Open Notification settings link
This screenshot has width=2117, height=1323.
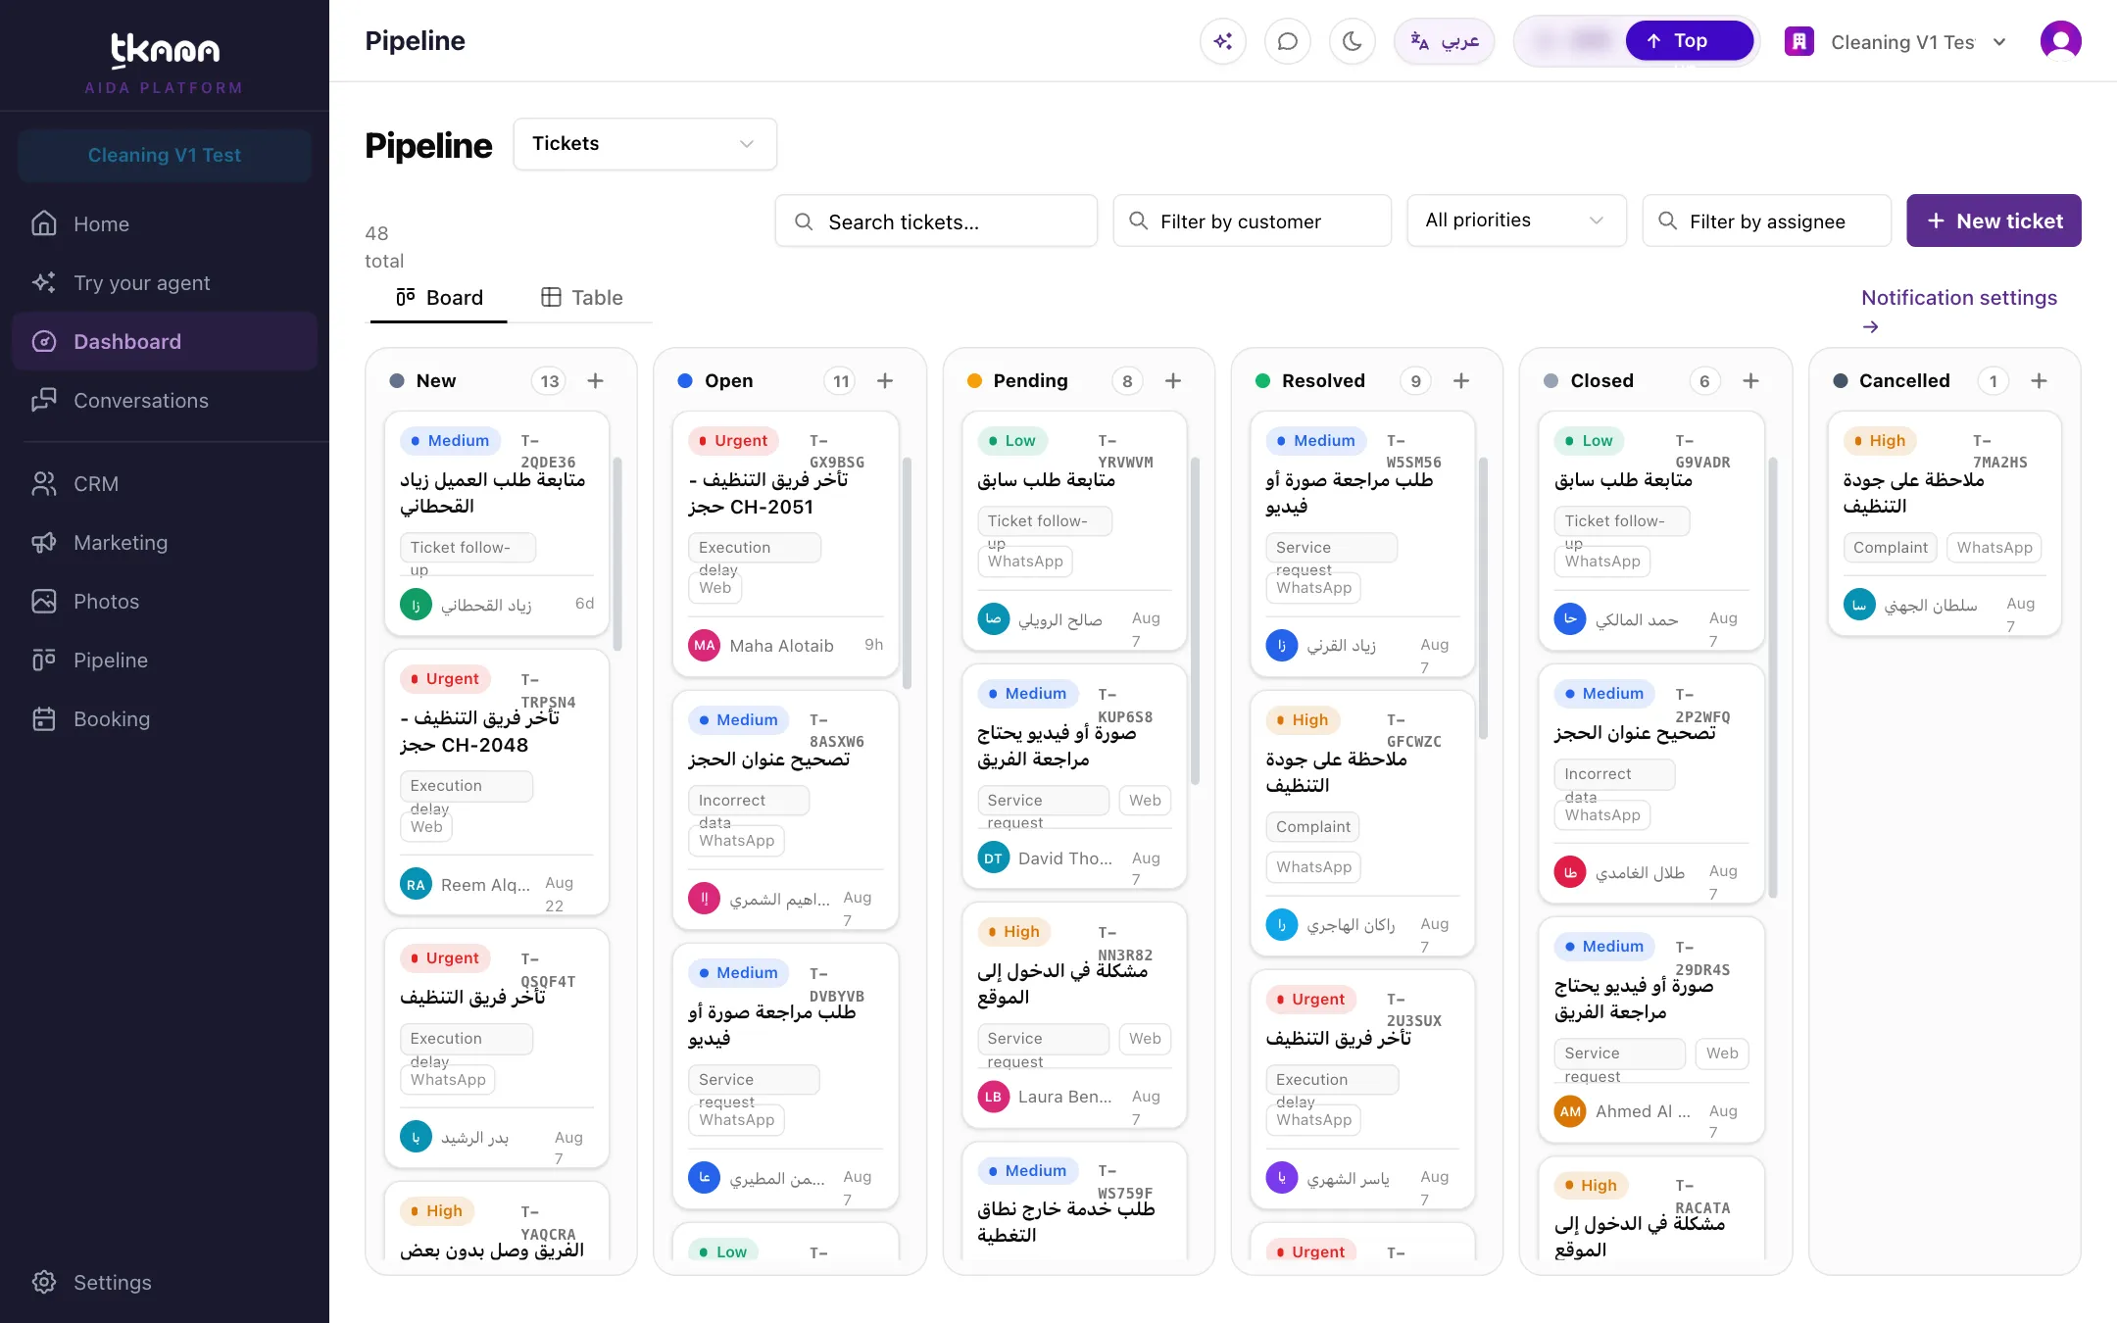1959,311
